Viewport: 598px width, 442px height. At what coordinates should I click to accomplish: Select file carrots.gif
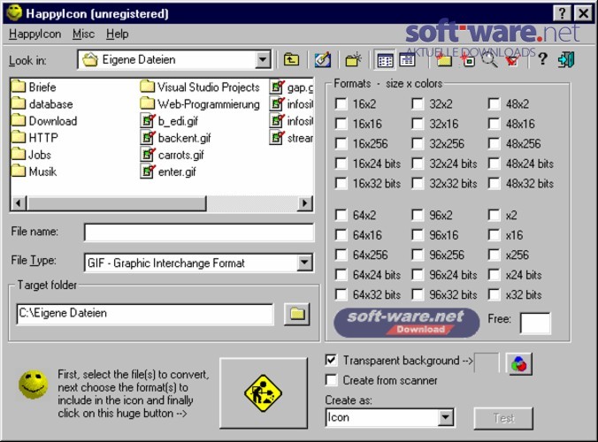click(x=172, y=155)
